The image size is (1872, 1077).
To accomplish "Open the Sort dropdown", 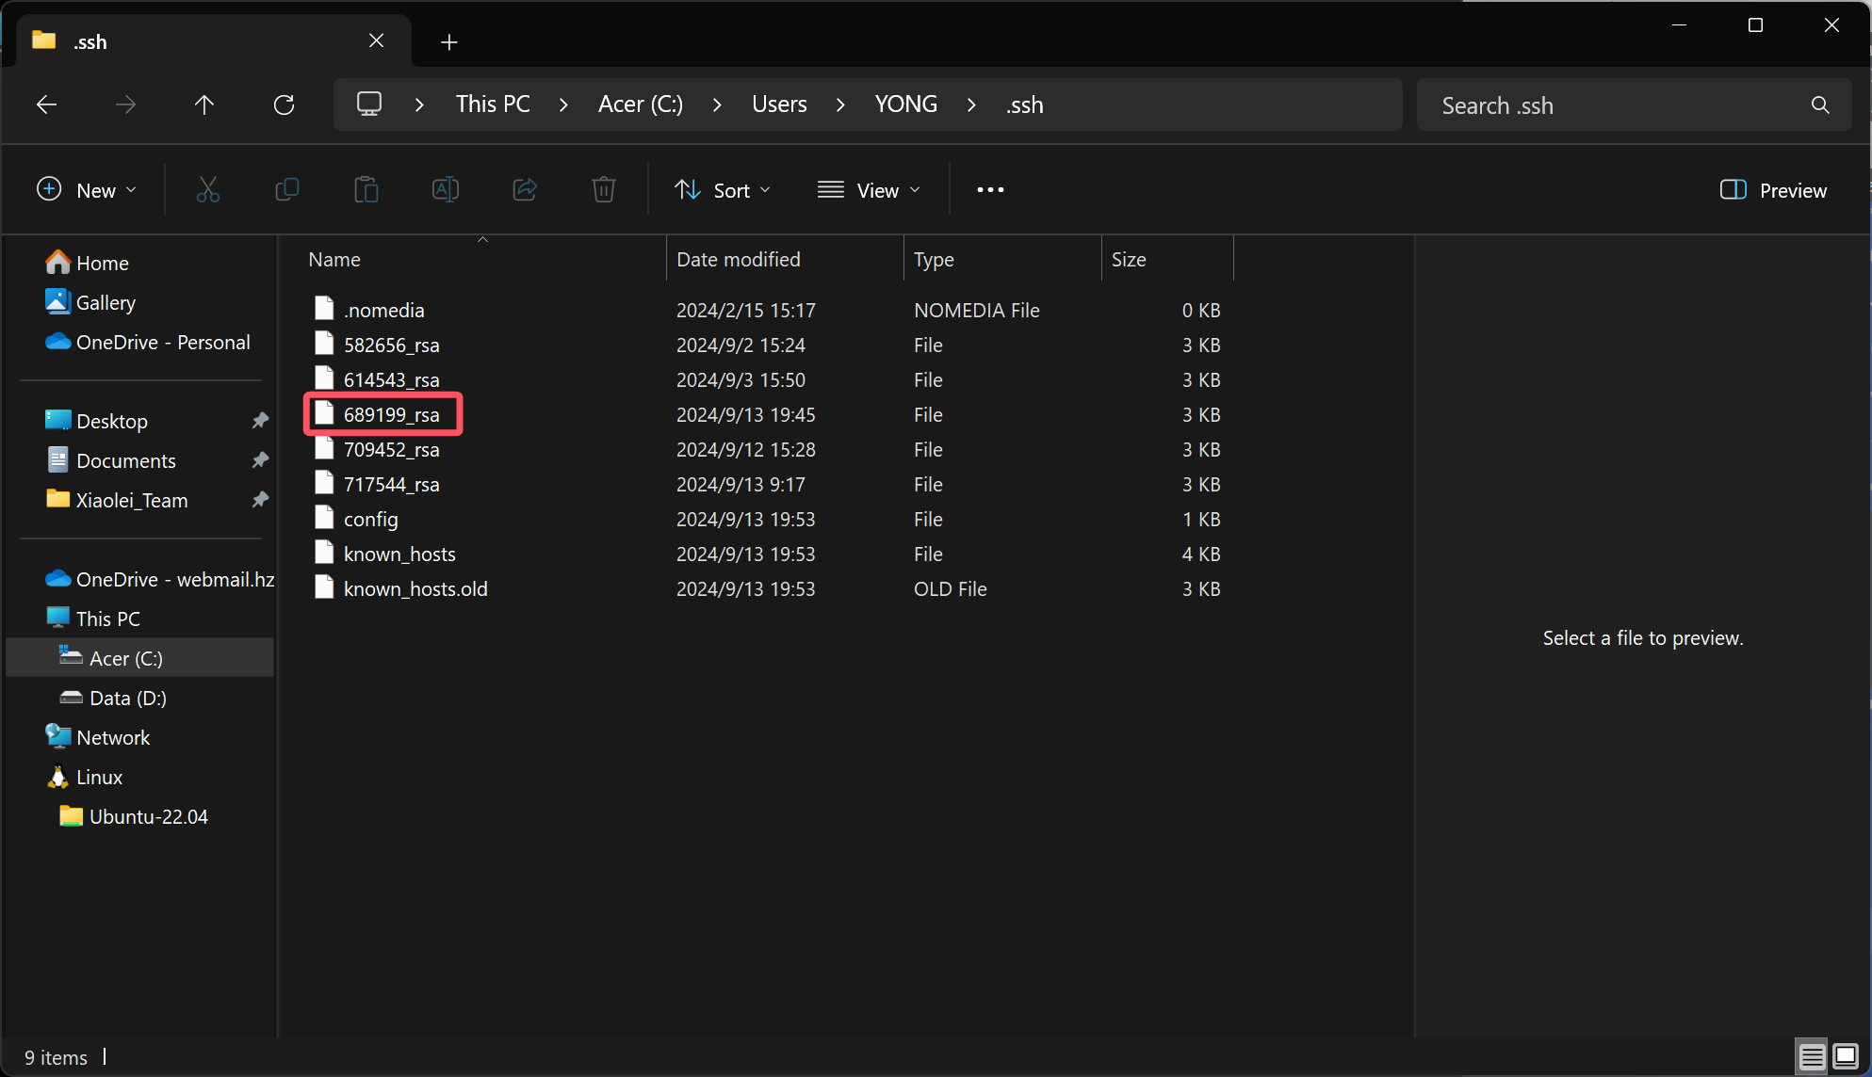I will point(723,190).
